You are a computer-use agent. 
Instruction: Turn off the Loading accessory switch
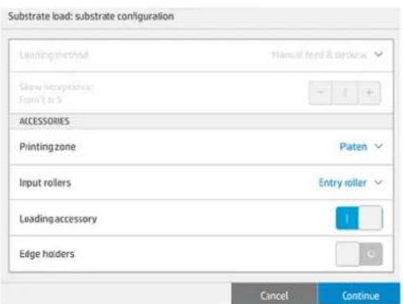point(359,218)
